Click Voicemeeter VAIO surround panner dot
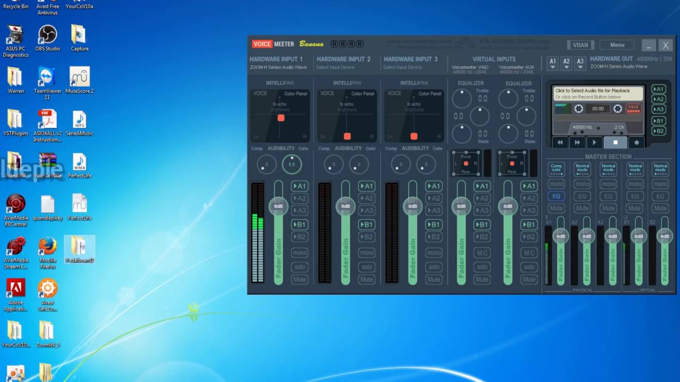This screenshot has width=680, height=382. point(466,163)
